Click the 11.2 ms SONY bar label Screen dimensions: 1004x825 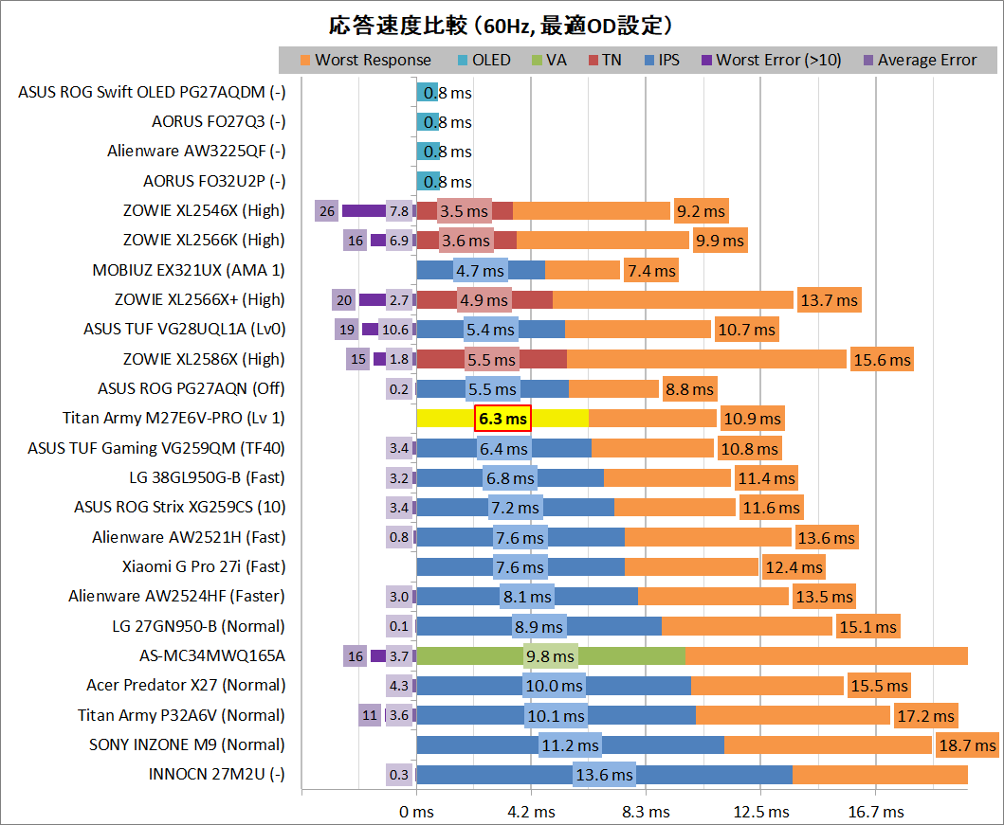pos(570,745)
